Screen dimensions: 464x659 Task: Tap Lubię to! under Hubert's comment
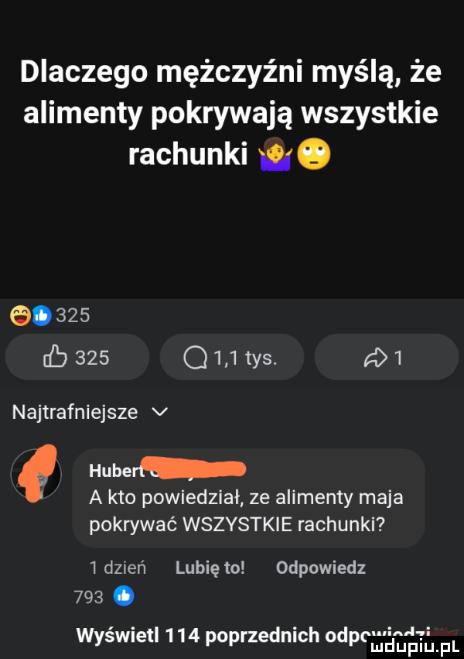click(x=210, y=568)
